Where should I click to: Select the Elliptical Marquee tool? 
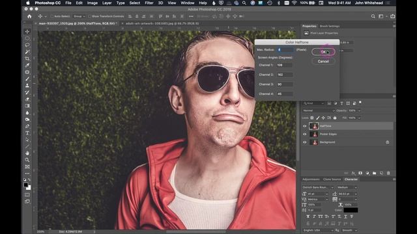point(27,38)
